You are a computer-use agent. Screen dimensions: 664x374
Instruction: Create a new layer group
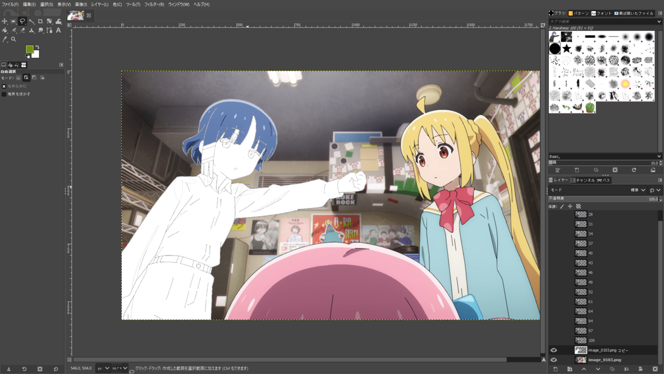(569, 369)
